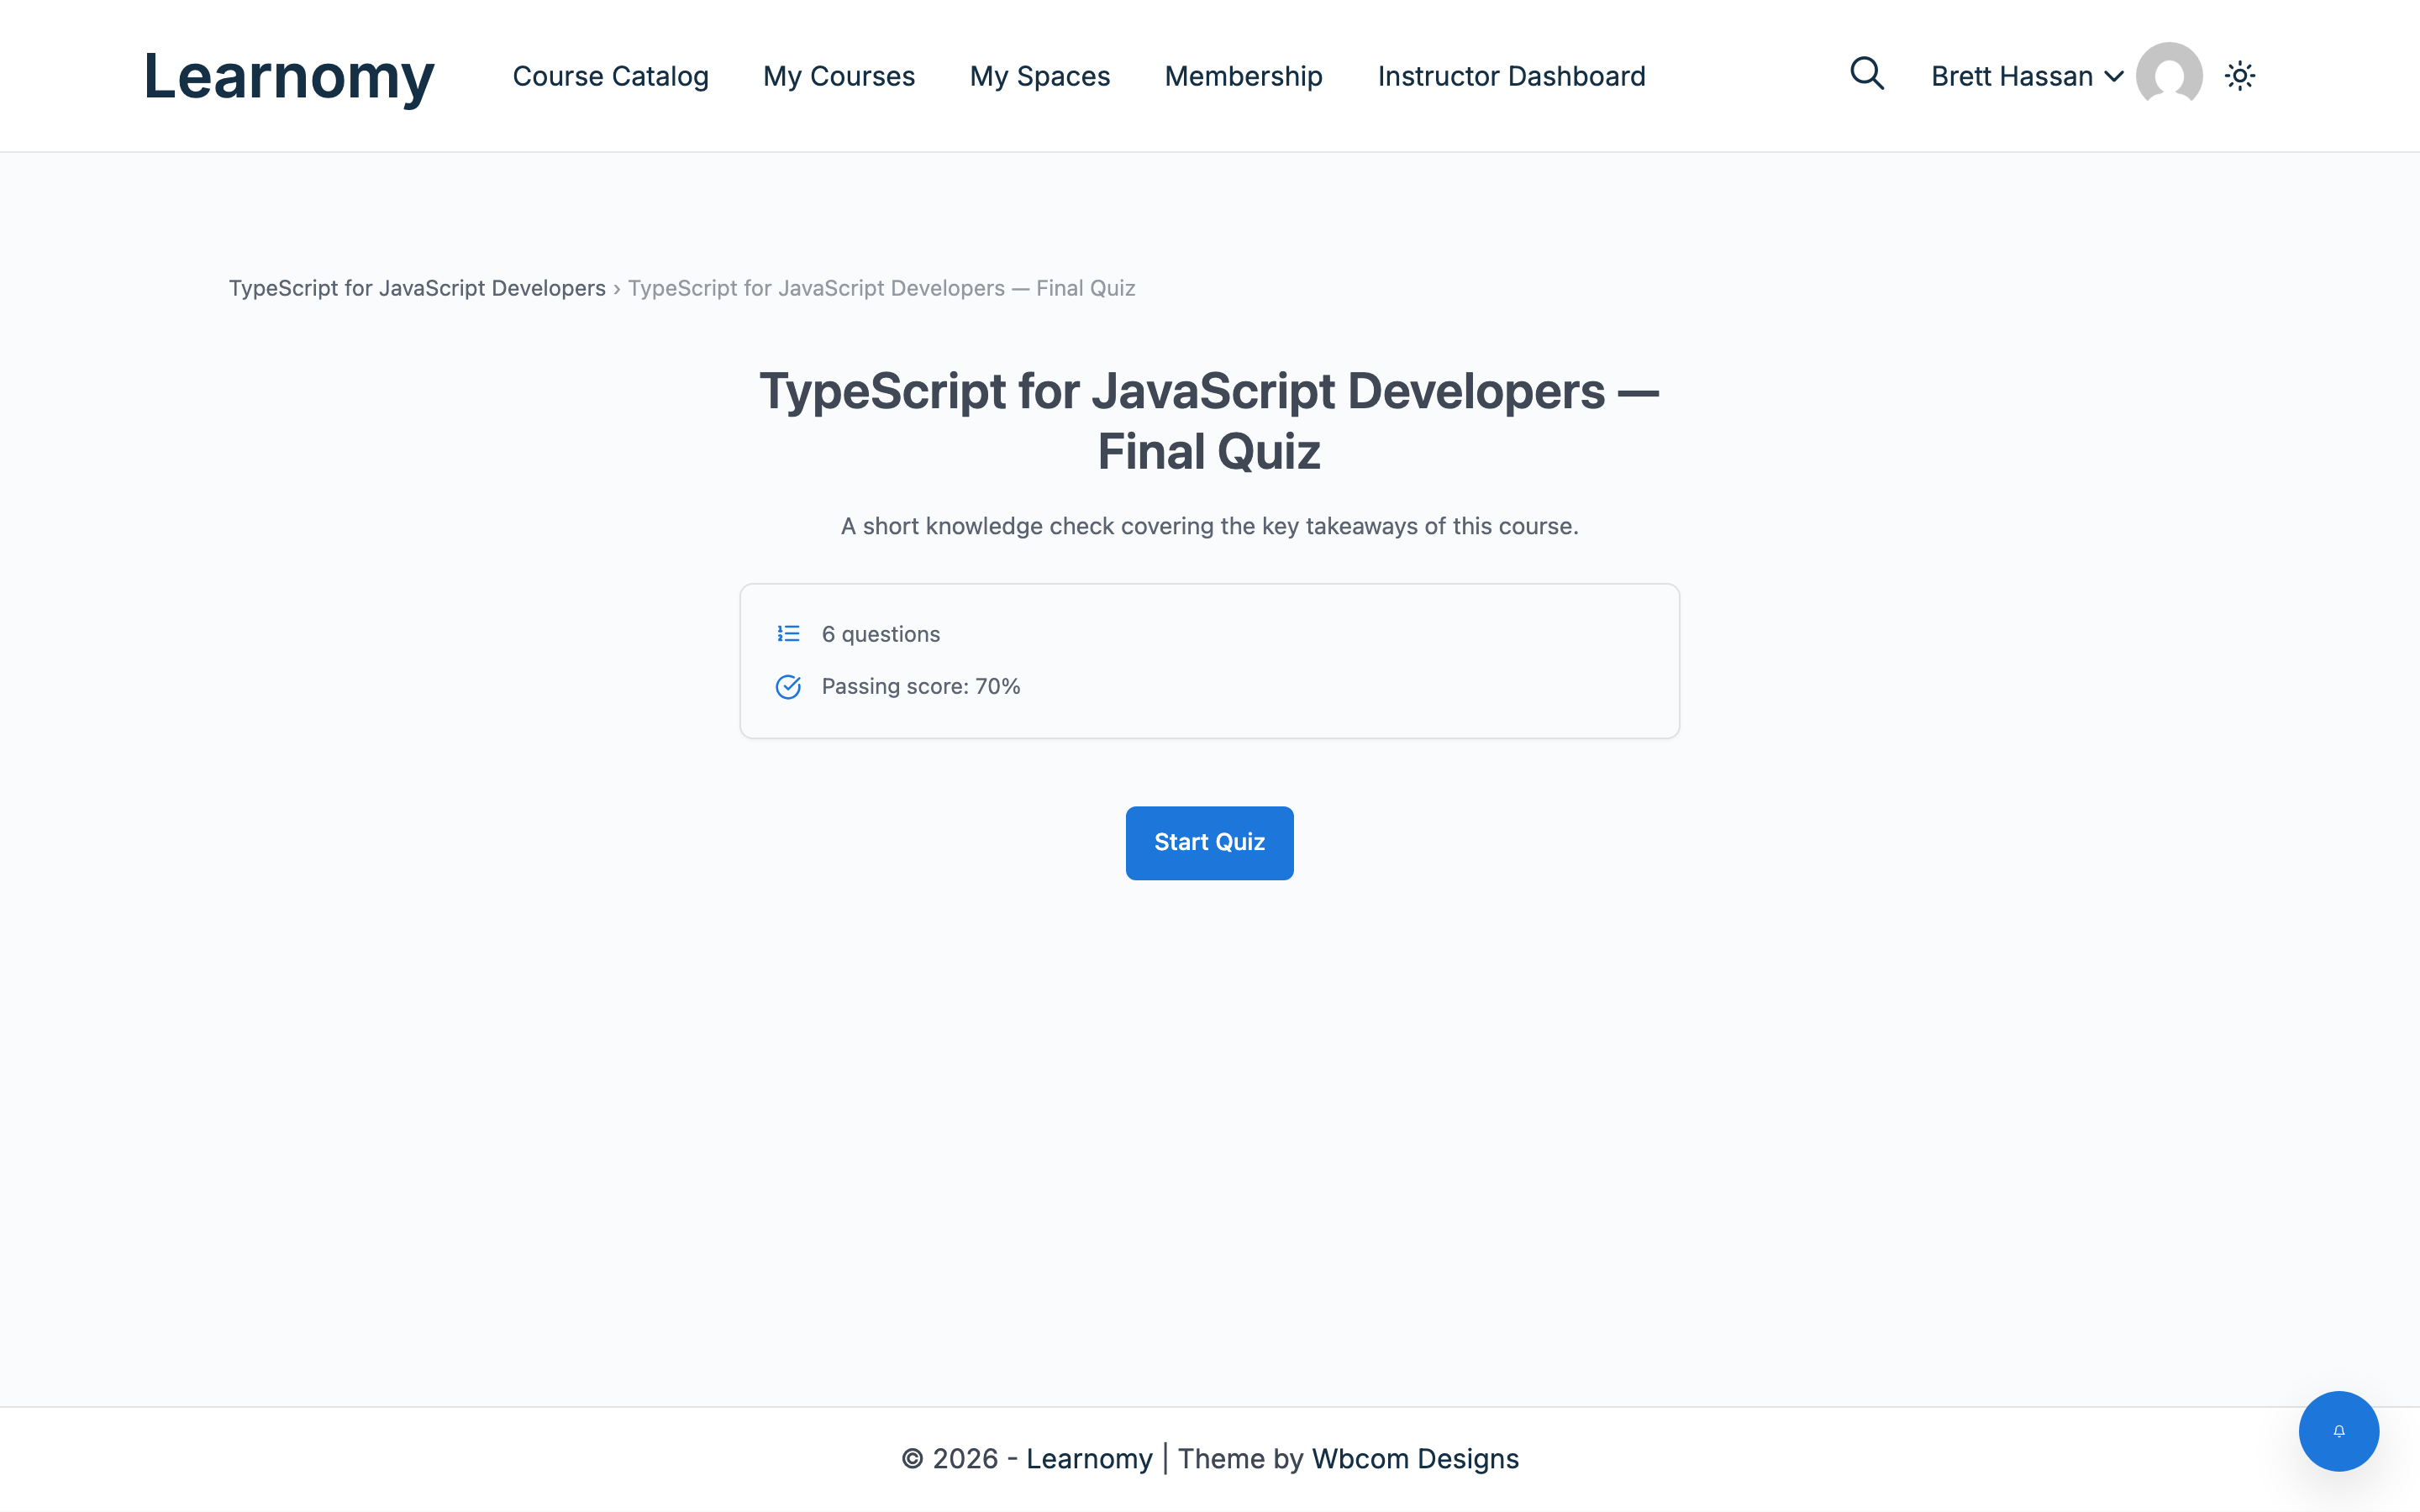Open Course Catalog menu item
Viewport: 2420px width, 1512px height.
click(x=610, y=76)
